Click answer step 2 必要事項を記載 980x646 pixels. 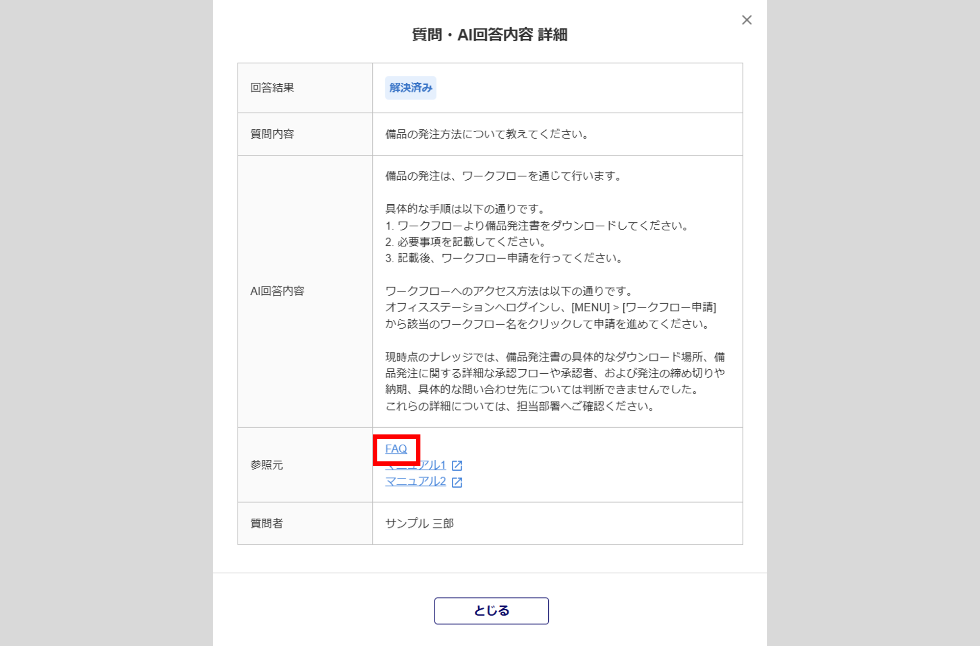point(465,242)
